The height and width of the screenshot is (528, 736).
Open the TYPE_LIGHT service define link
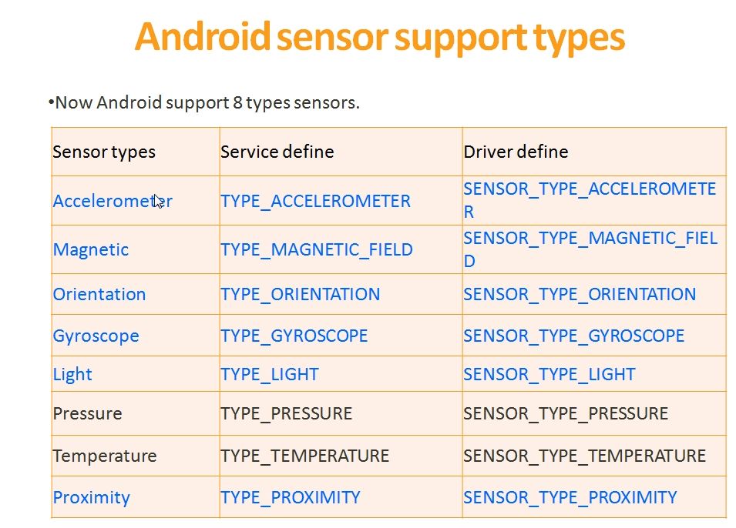click(270, 375)
